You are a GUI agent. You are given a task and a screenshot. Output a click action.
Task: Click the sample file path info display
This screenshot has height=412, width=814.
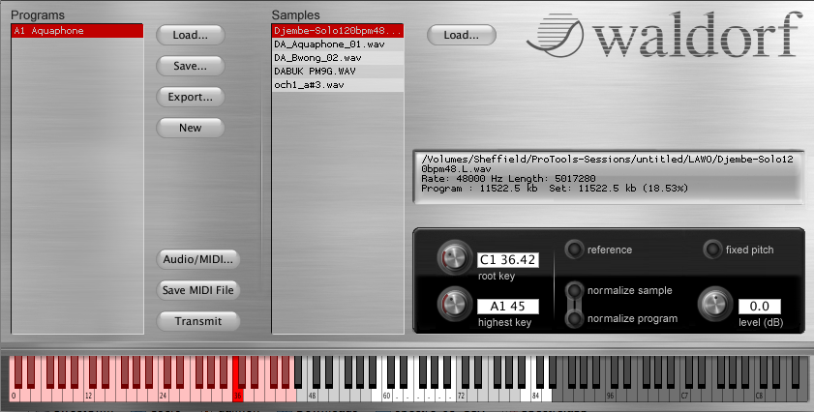[x=608, y=176]
